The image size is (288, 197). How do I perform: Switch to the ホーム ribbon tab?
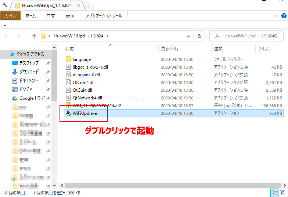30,16
